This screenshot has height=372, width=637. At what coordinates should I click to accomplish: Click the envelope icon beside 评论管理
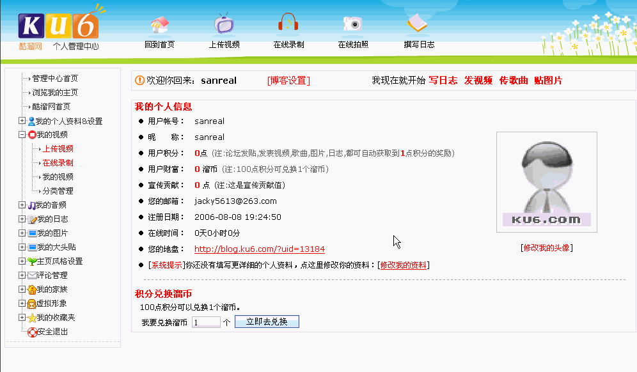pos(32,275)
